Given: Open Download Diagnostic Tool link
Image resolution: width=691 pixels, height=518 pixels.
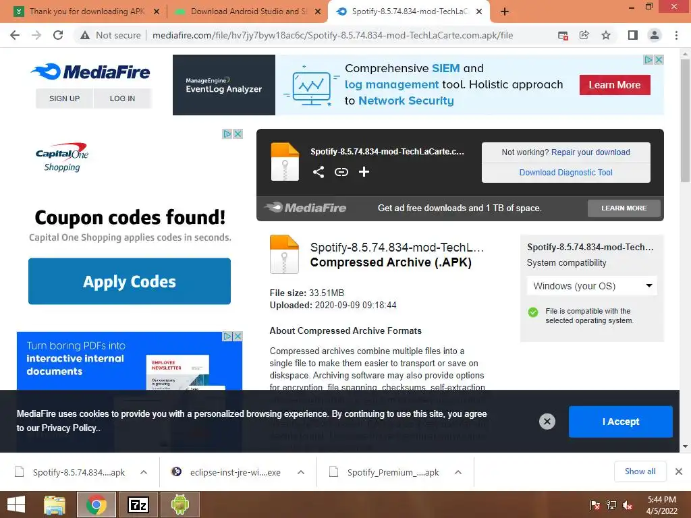Looking at the screenshot, I should coord(566,172).
